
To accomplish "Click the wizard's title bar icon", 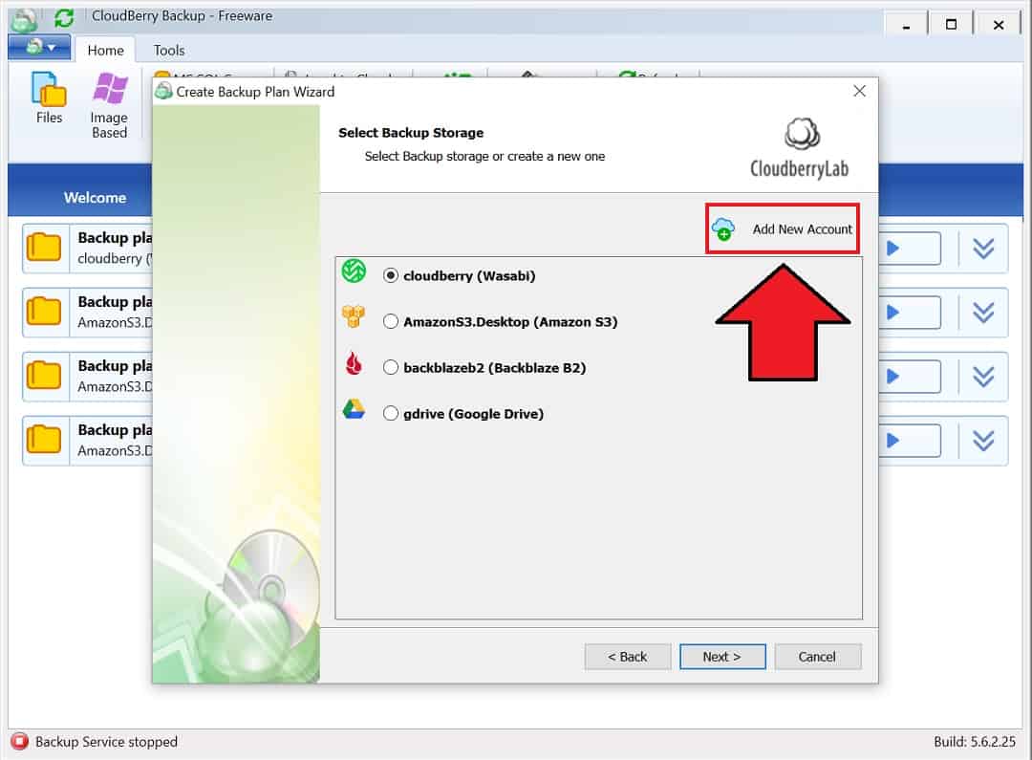I will pos(163,92).
